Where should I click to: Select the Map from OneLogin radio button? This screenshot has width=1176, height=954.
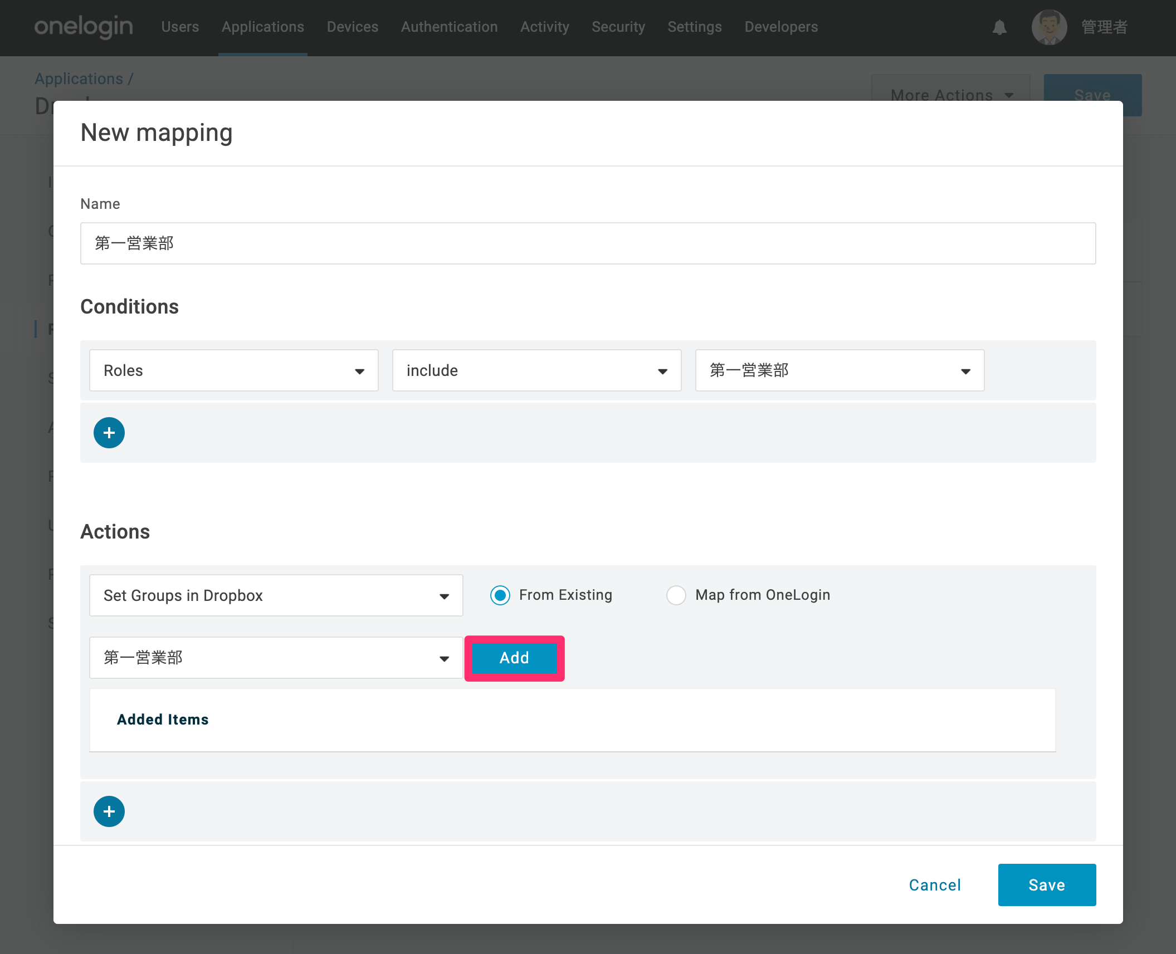pyautogui.click(x=676, y=595)
